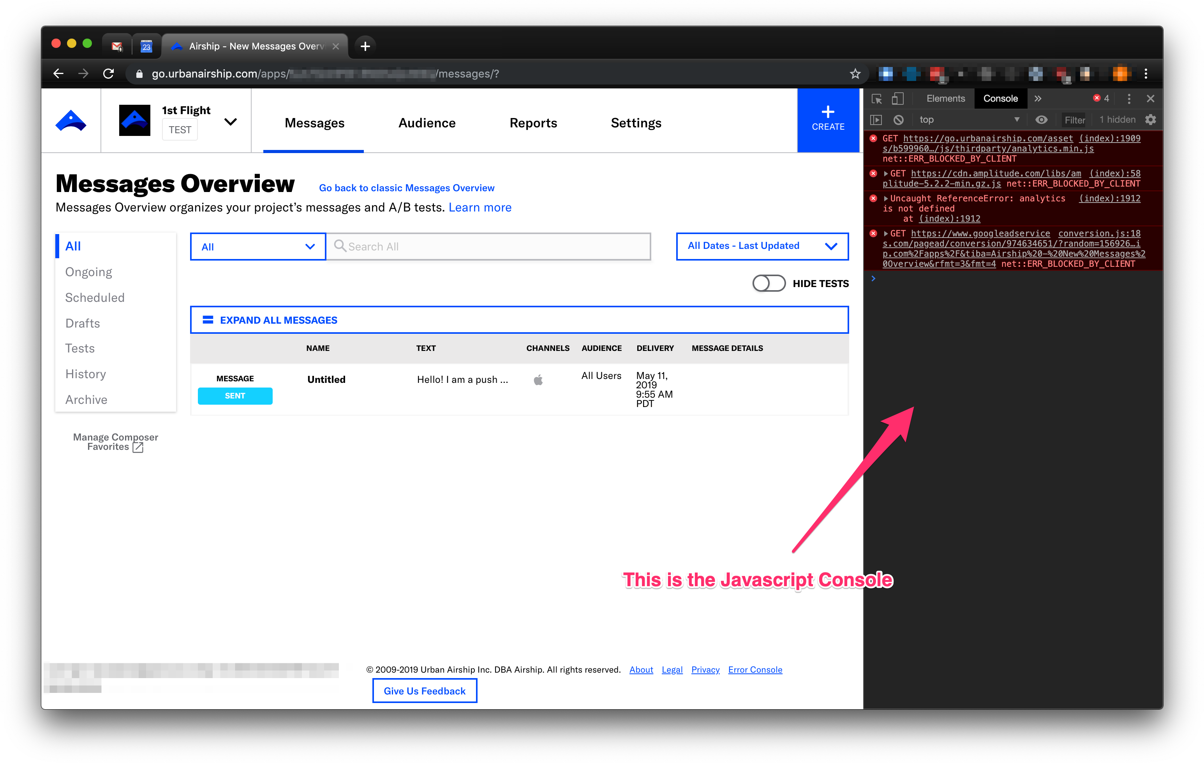This screenshot has width=1204, height=763.
Task: Click the site lock icon in the address bar
Action: click(x=139, y=74)
